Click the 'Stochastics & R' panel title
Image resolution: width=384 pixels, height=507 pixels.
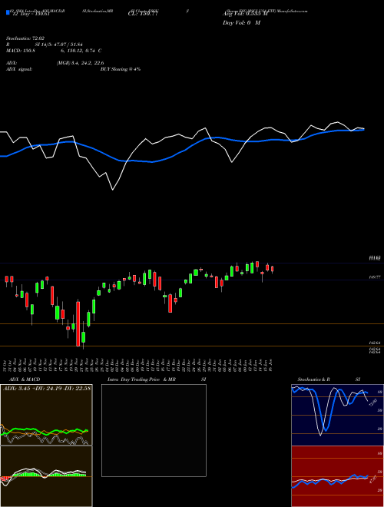click(x=313, y=379)
